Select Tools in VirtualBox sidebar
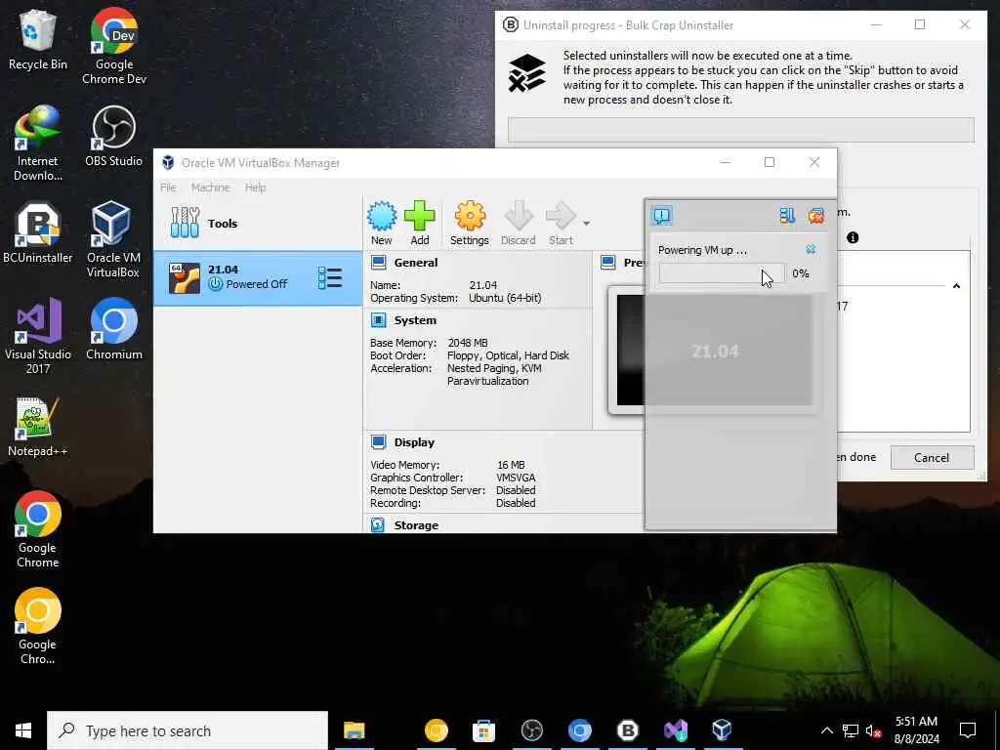This screenshot has width=1000, height=750. point(258,224)
